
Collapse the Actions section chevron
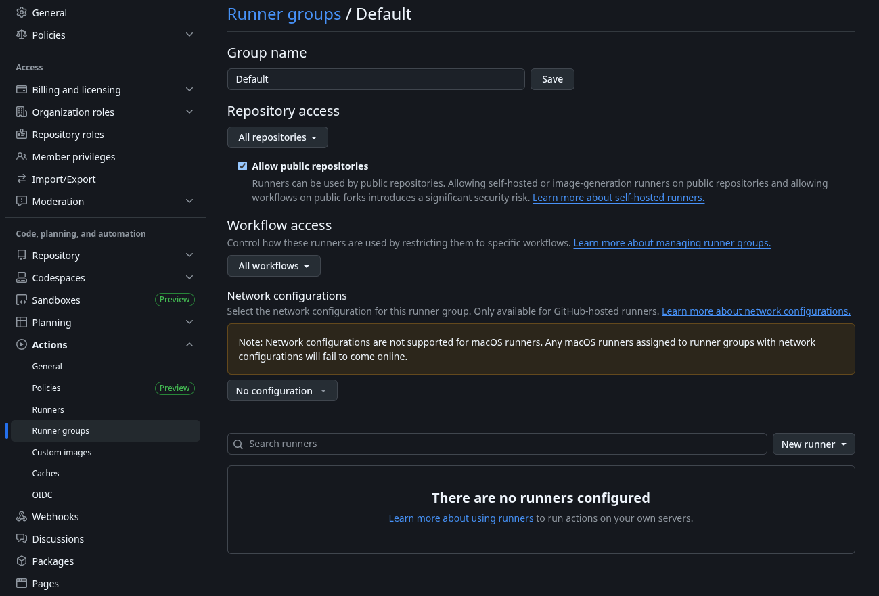[x=189, y=345]
